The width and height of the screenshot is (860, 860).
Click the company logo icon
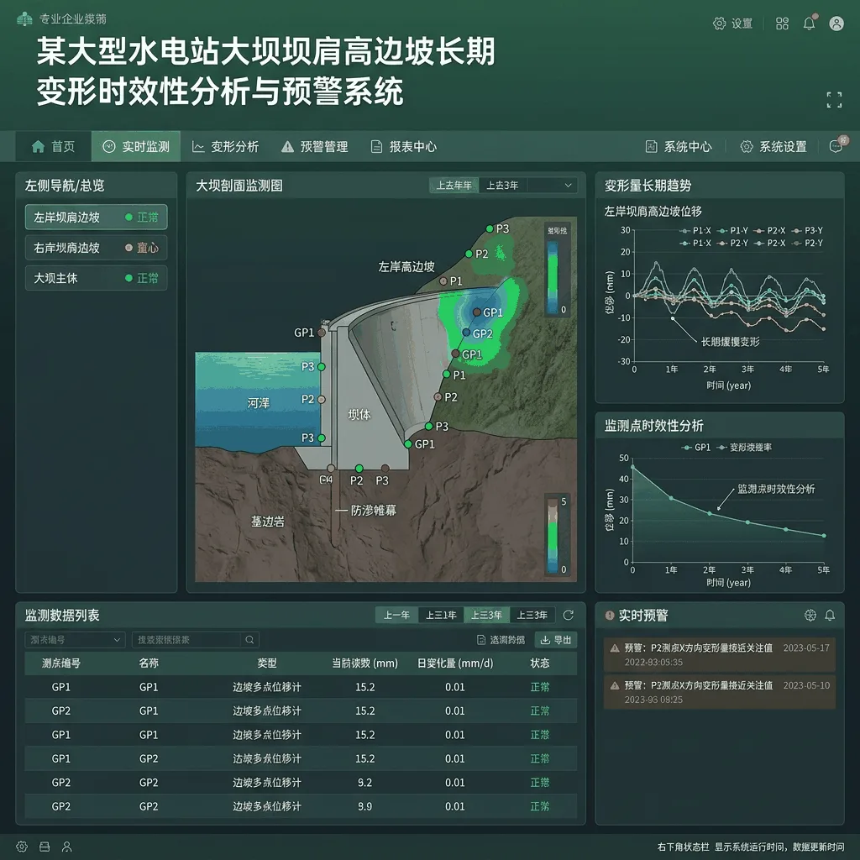click(24, 19)
